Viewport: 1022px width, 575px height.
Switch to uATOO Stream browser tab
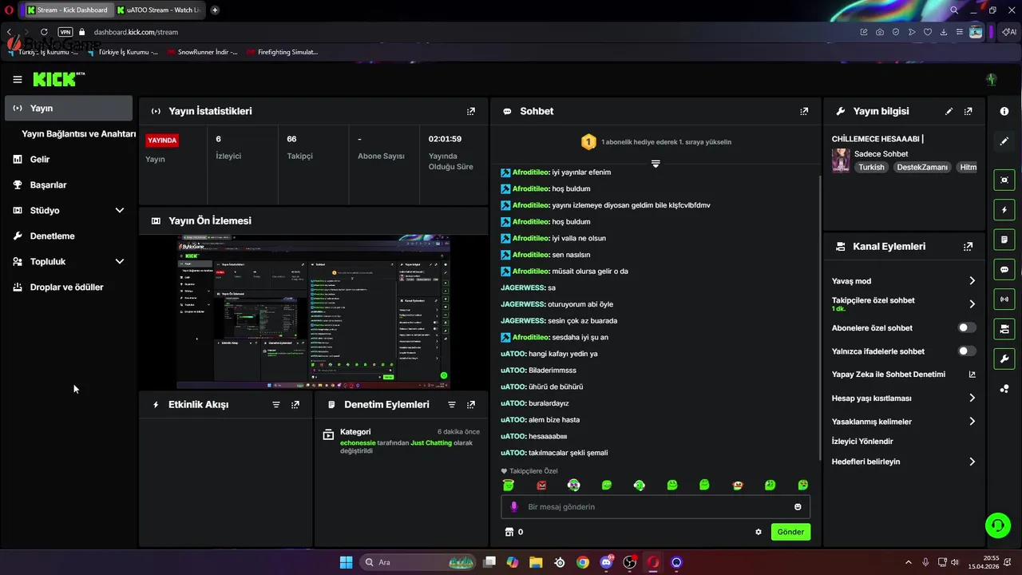pyautogui.click(x=158, y=10)
